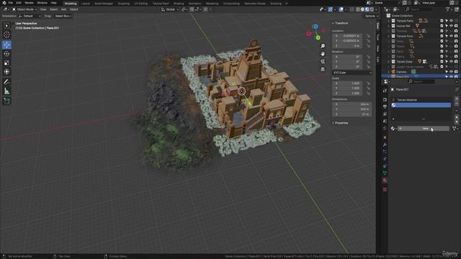The width and height of the screenshot is (461, 259).
Task: Click the green Y axis gizmo ball
Action: tap(318, 37)
